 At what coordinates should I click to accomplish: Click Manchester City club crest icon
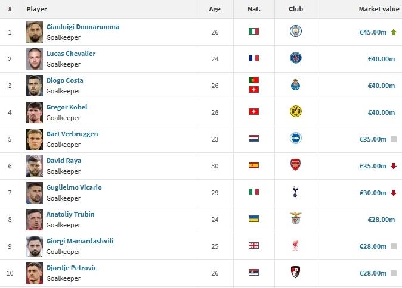(x=295, y=32)
